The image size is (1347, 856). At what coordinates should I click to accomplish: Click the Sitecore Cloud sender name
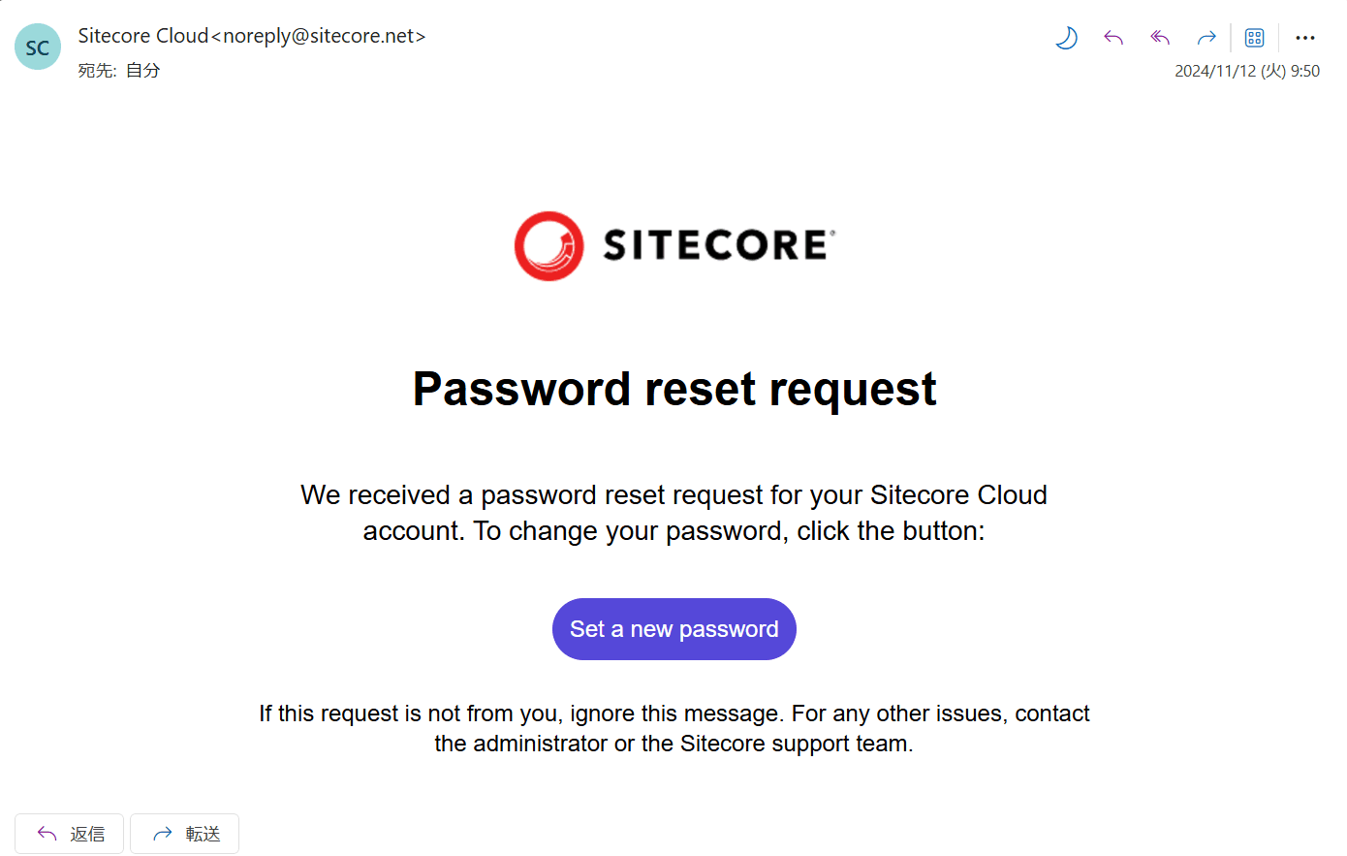point(143,36)
